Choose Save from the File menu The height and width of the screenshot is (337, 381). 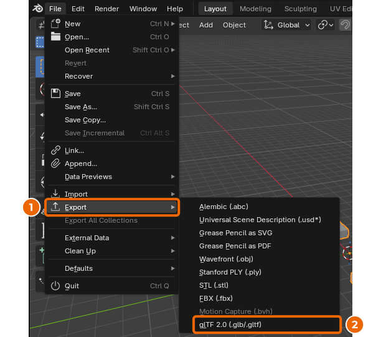(112, 94)
